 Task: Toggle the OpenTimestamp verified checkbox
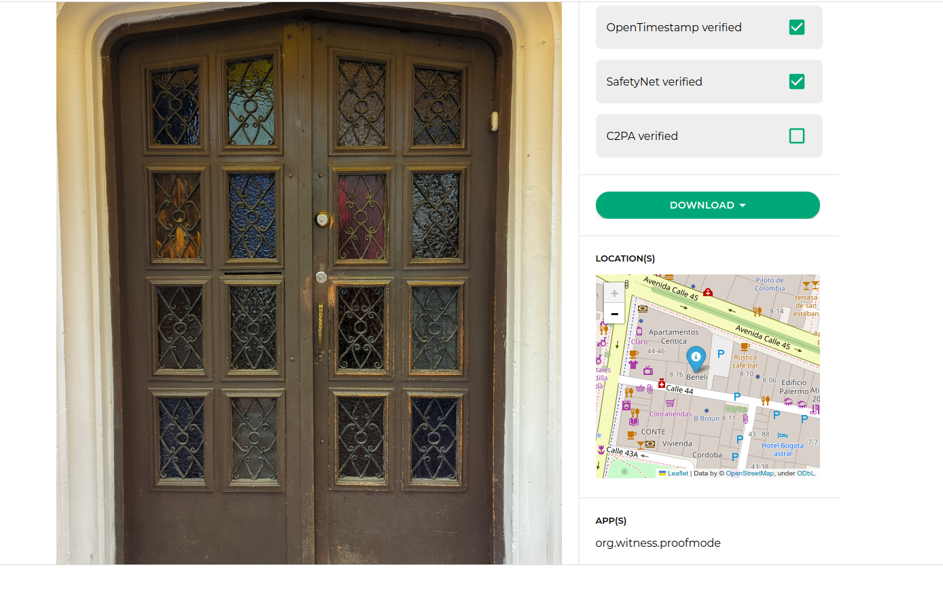point(797,27)
